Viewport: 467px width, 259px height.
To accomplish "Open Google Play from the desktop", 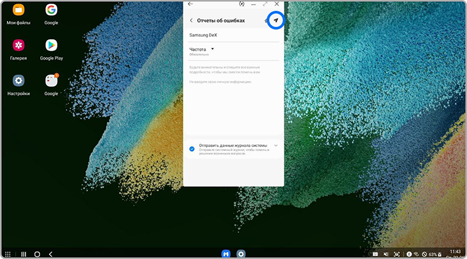I will (51, 50).
